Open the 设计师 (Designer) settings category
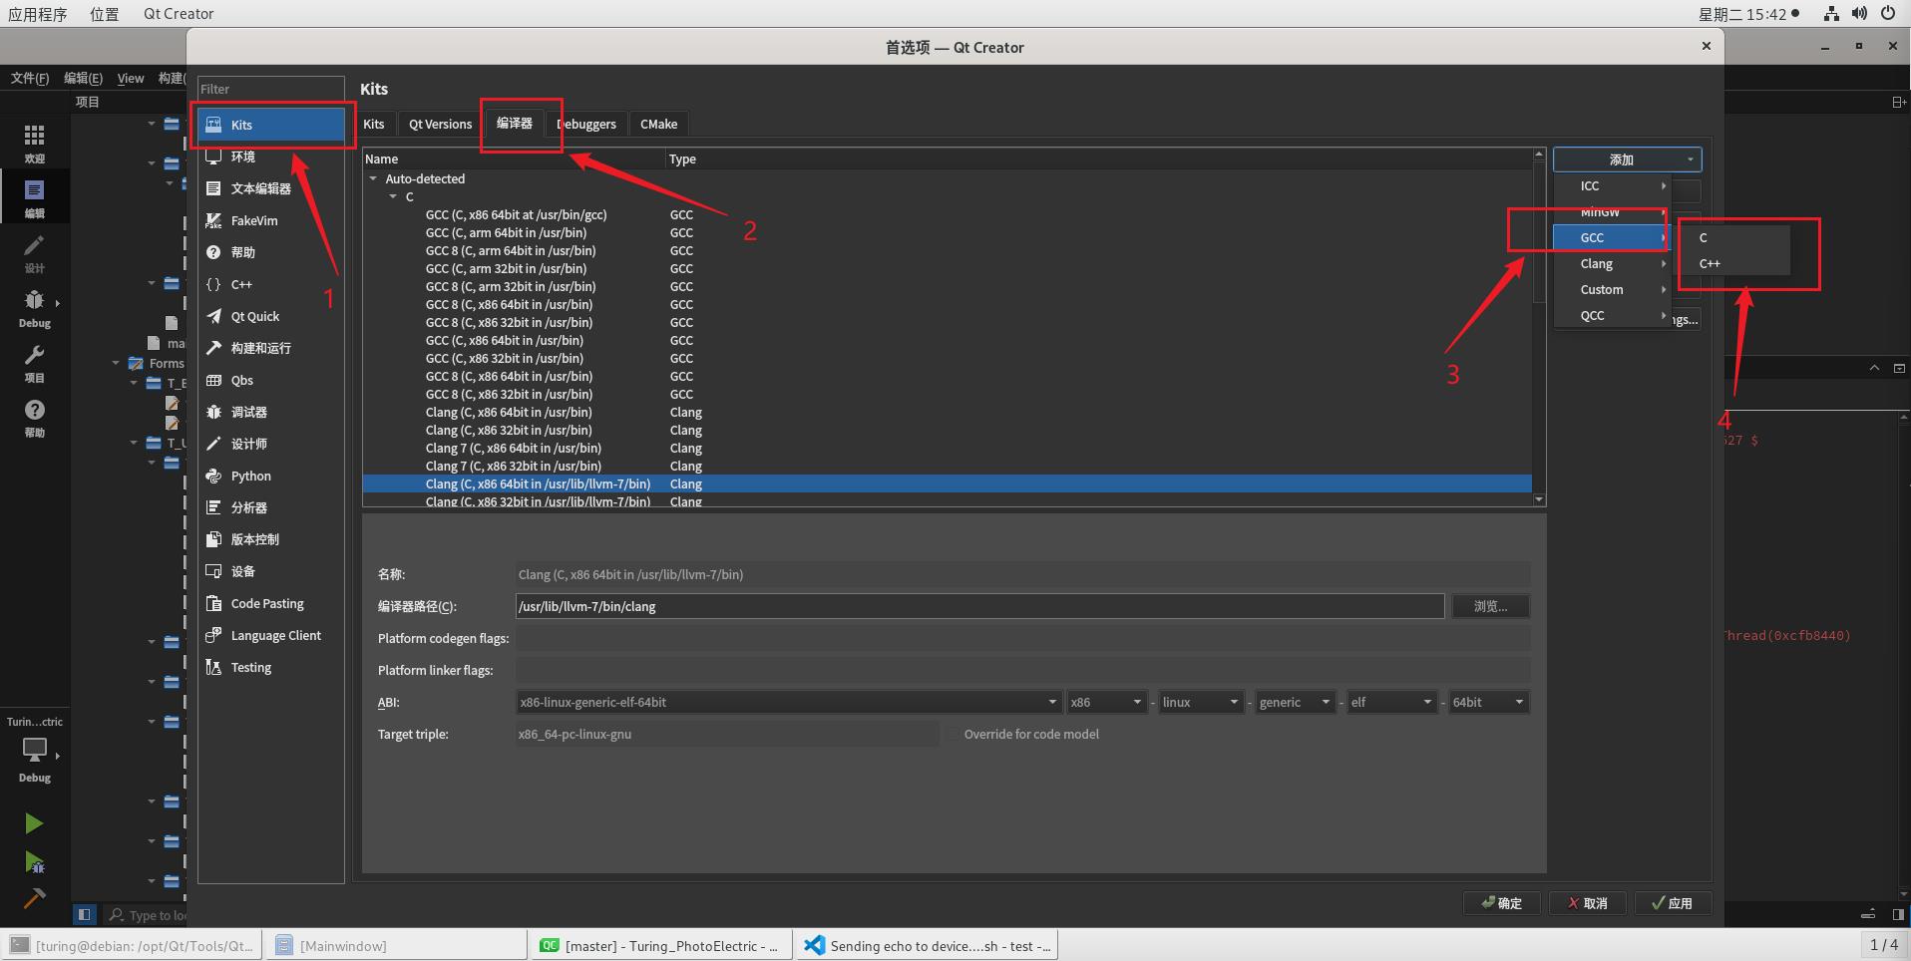The height and width of the screenshot is (961, 1911). click(271, 444)
